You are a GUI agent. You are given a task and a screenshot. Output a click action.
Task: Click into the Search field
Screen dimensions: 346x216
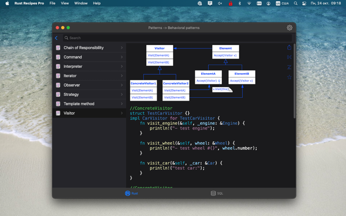[178, 38]
